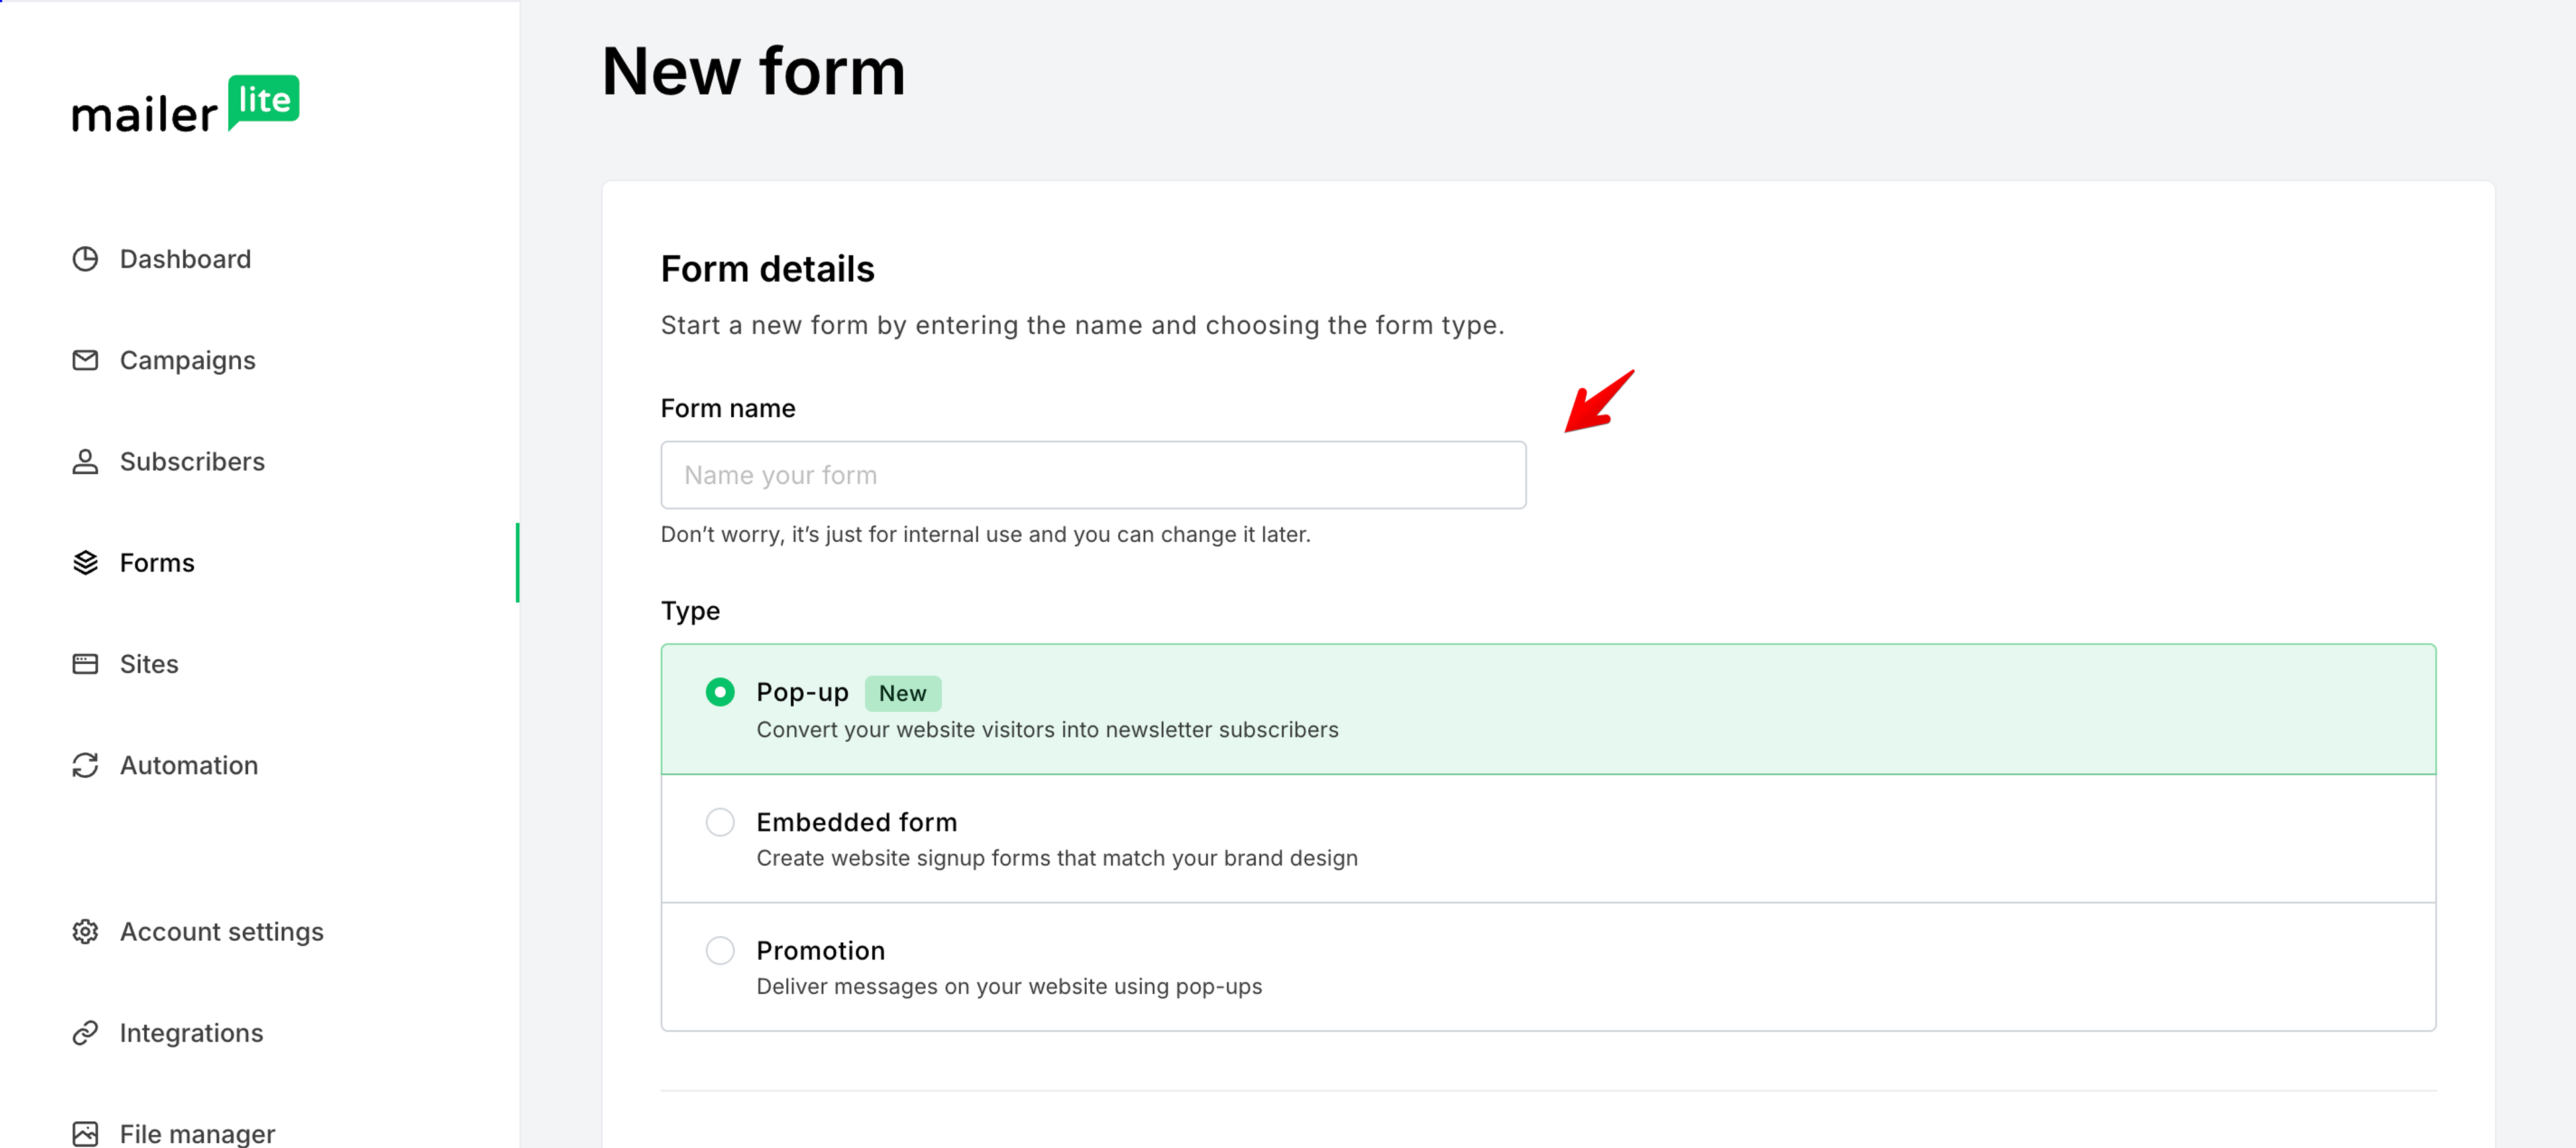Image resolution: width=2576 pixels, height=1148 pixels.
Task: Click the Campaigns envelope icon
Action: click(x=85, y=360)
